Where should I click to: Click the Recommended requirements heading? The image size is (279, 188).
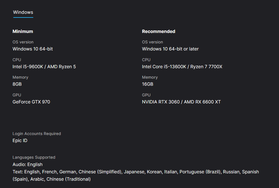pyautogui.click(x=159, y=32)
